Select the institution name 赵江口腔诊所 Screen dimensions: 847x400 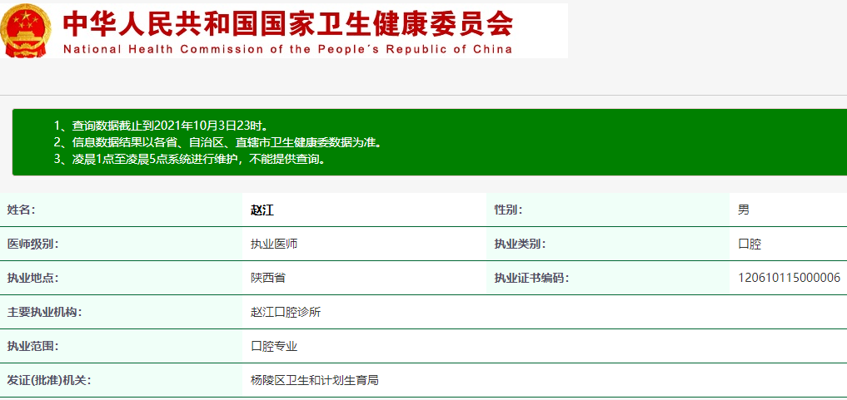point(286,313)
